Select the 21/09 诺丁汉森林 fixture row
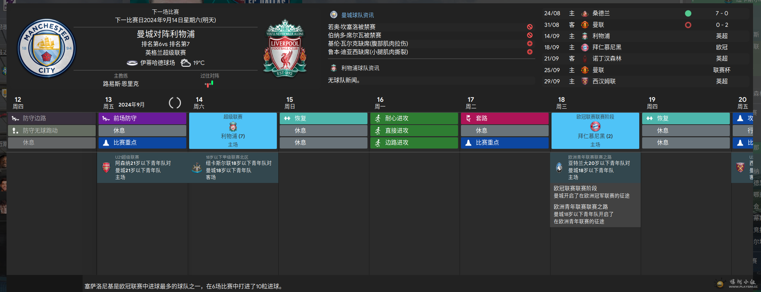 [x=645, y=58]
